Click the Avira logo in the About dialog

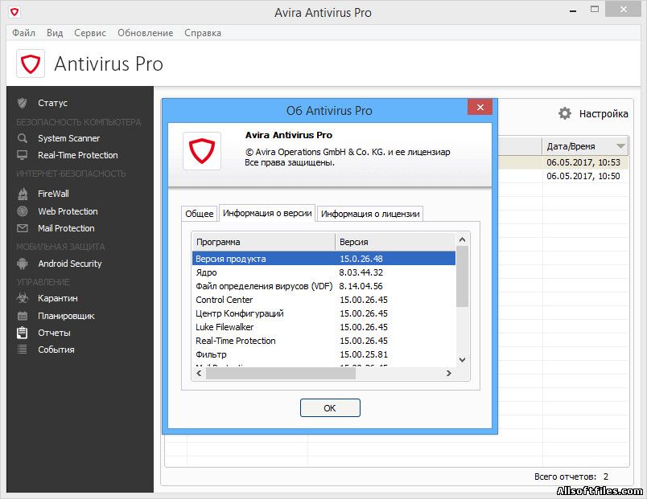click(202, 151)
